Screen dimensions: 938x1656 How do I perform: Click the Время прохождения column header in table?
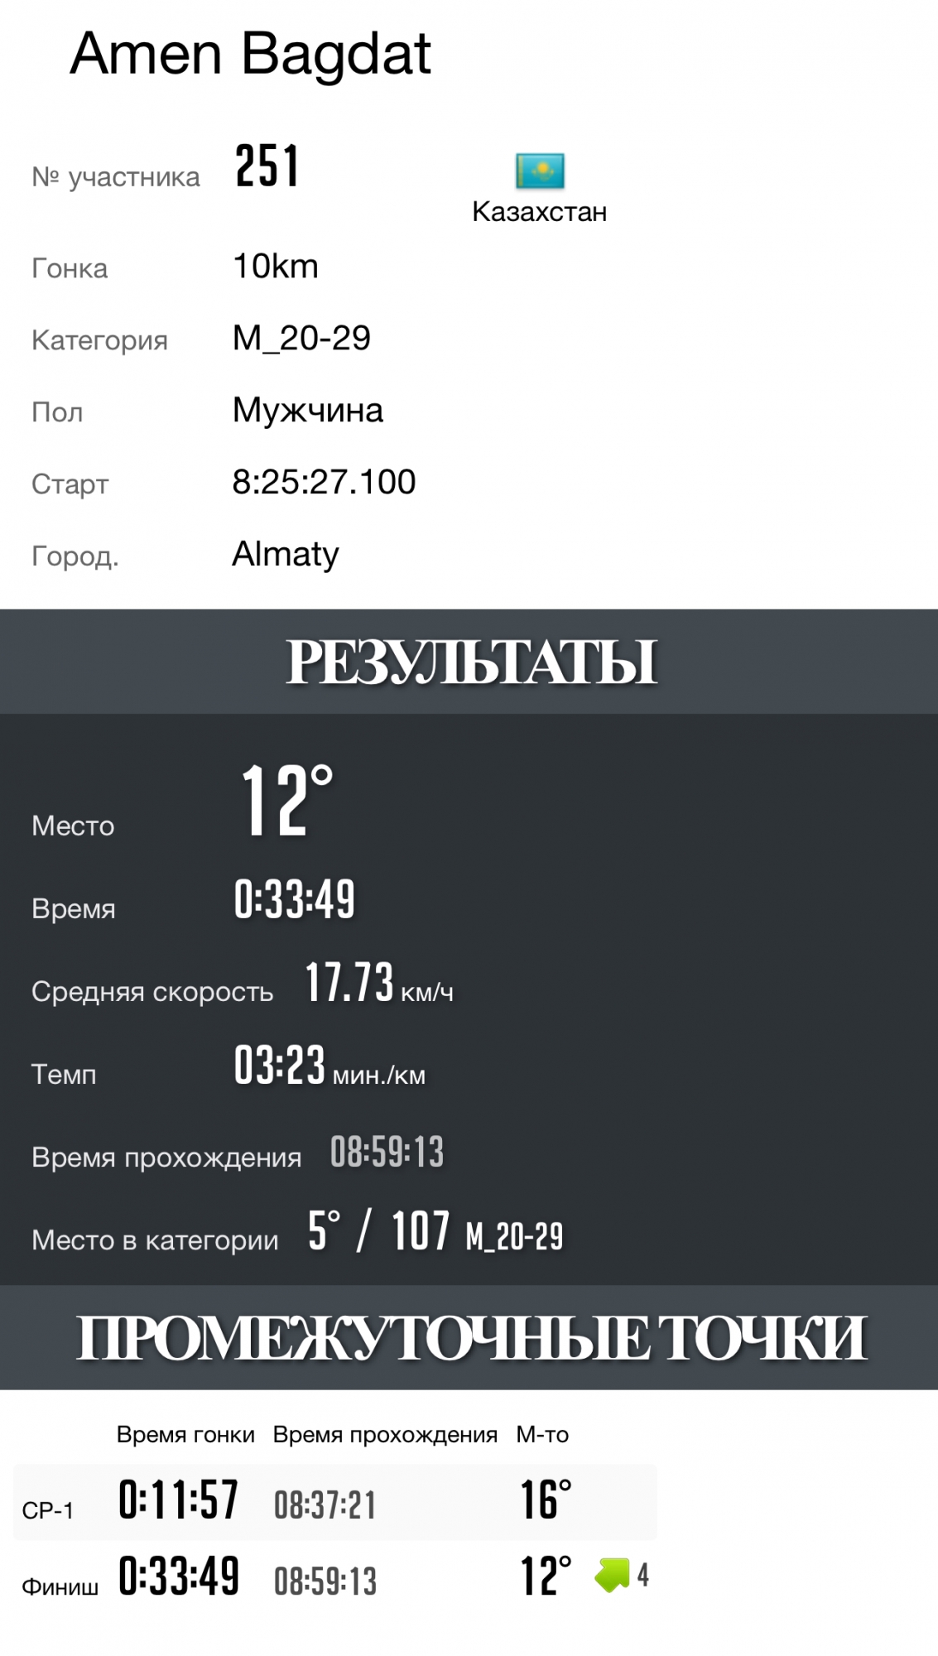tap(385, 1435)
